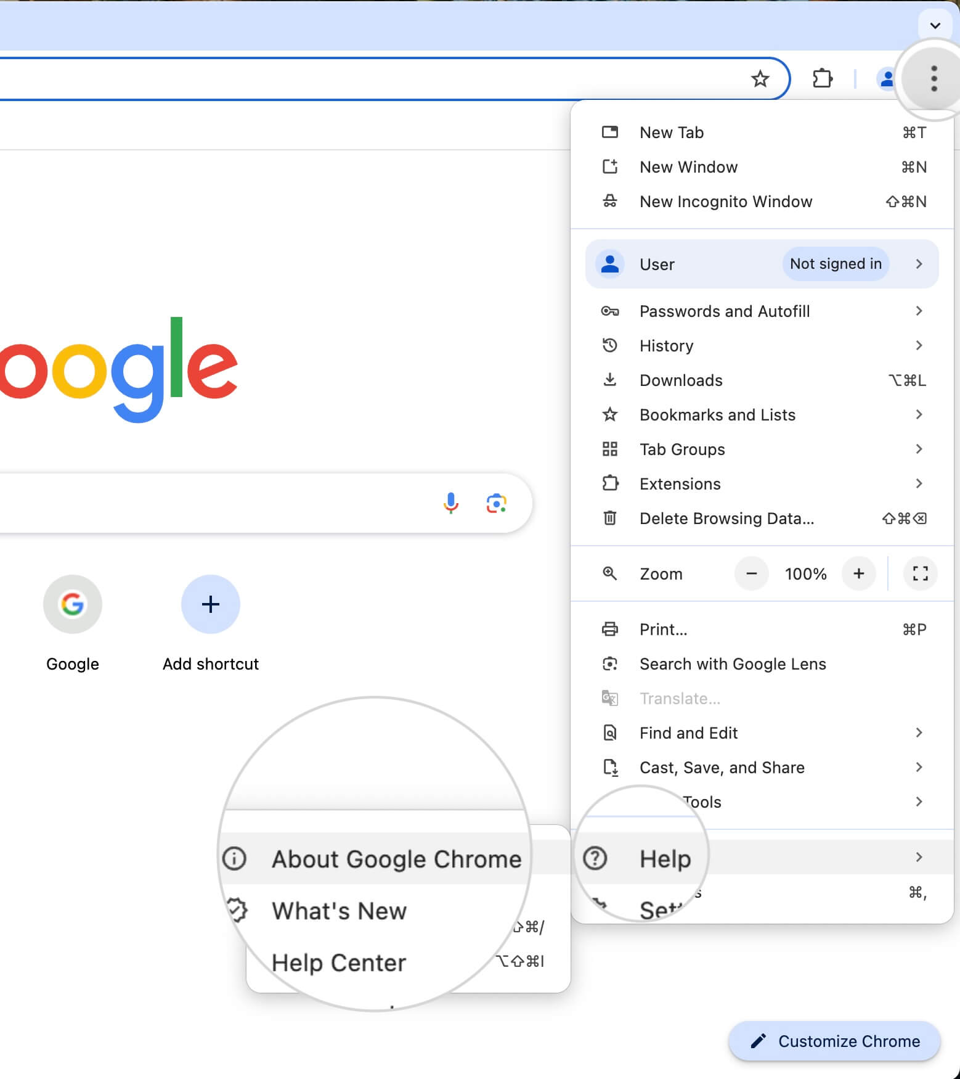Click the bookmark star in address bar

(x=760, y=78)
